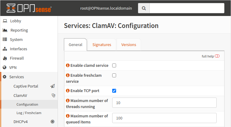Go to the Lobby section
The width and height of the screenshot is (231, 127).
[16, 21]
